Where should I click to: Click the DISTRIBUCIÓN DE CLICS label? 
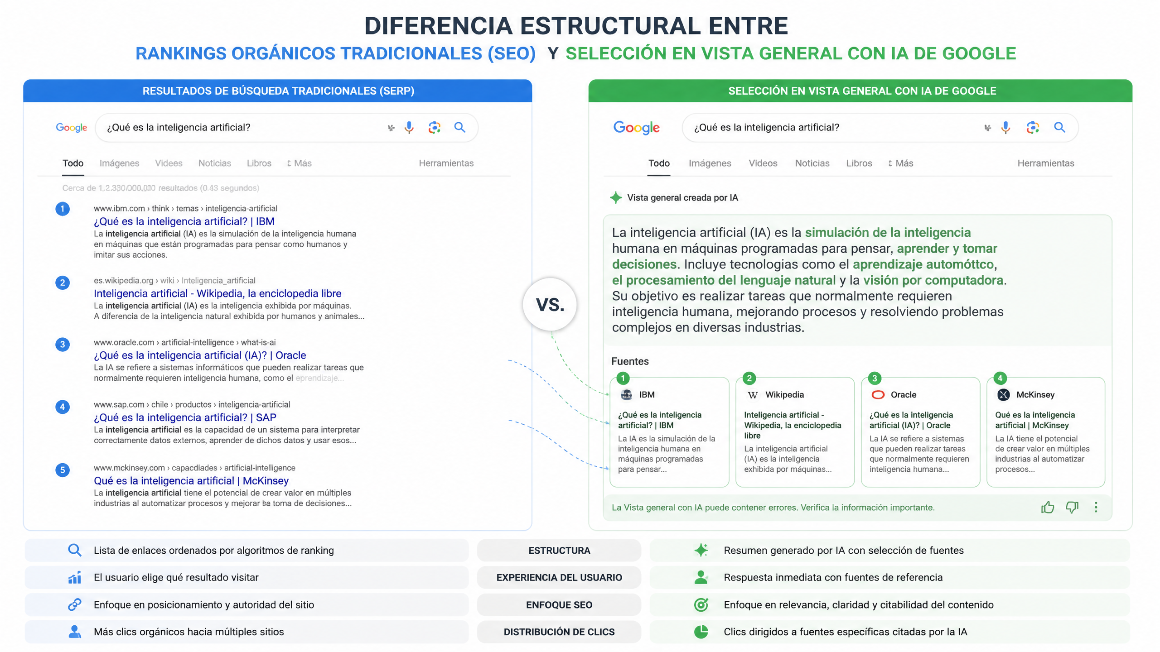[x=559, y=632]
